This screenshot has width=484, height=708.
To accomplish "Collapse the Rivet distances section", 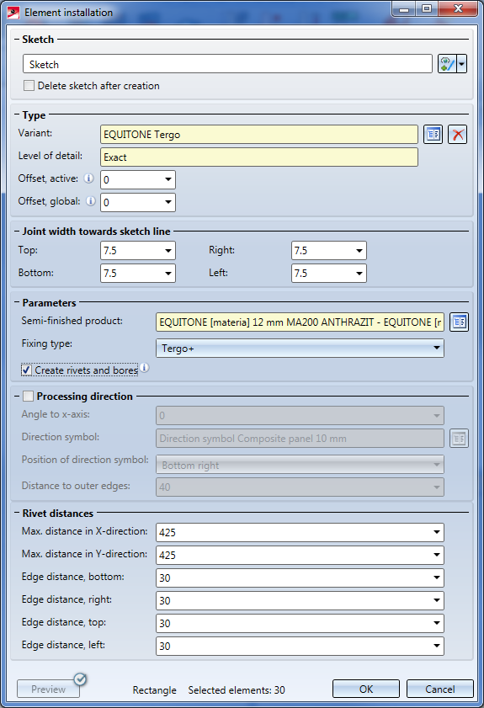I will coord(17,514).
